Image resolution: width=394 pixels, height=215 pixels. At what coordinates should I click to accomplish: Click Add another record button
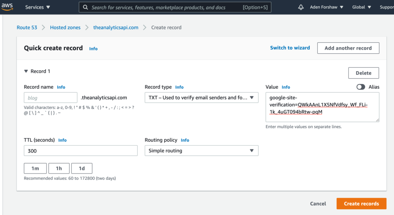[348, 48]
